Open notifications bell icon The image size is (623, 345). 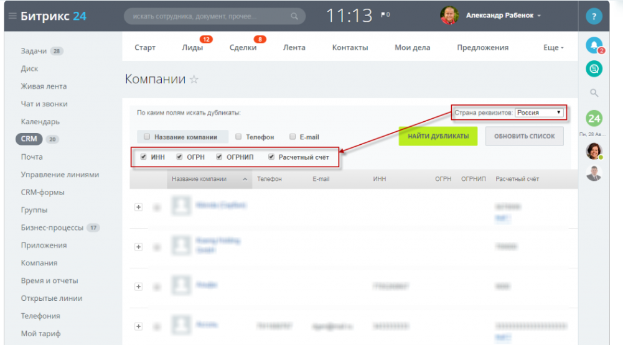point(594,45)
